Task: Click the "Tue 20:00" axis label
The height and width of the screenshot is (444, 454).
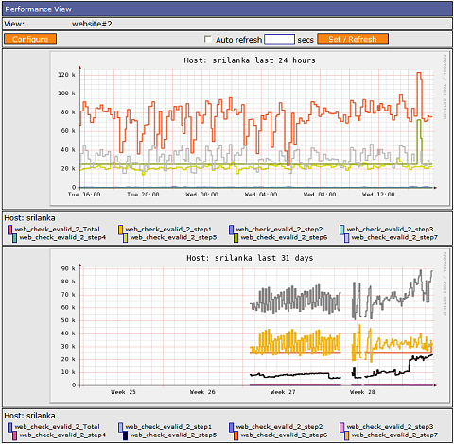Action: pyautogui.click(x=143, y=195)
